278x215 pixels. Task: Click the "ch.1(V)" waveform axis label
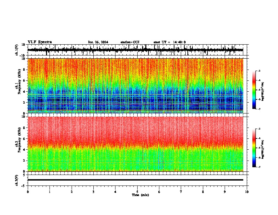(x=17, y=50)
